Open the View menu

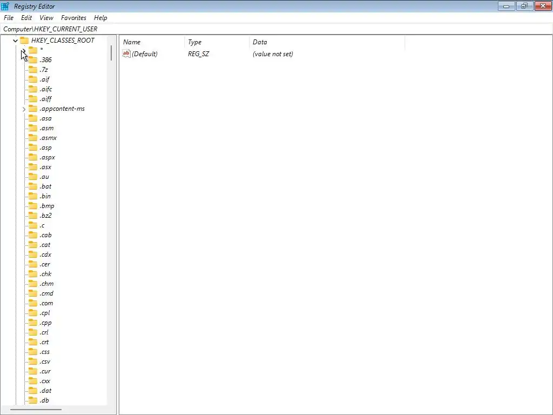click(x=46, y=18)
